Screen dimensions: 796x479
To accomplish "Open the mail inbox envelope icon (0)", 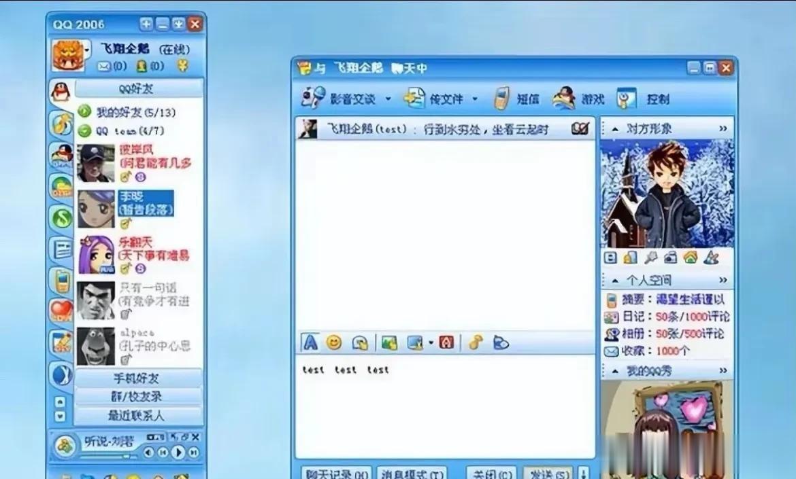I will 104,67.
